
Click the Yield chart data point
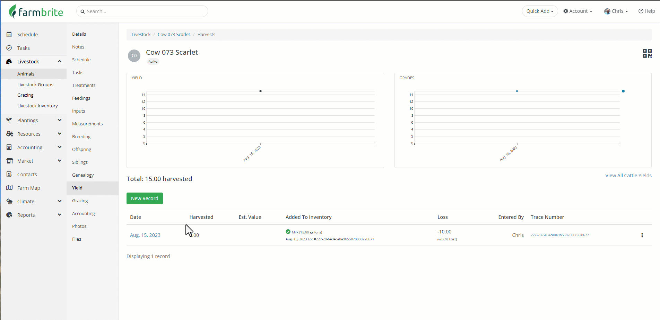(x=260, y=91)
